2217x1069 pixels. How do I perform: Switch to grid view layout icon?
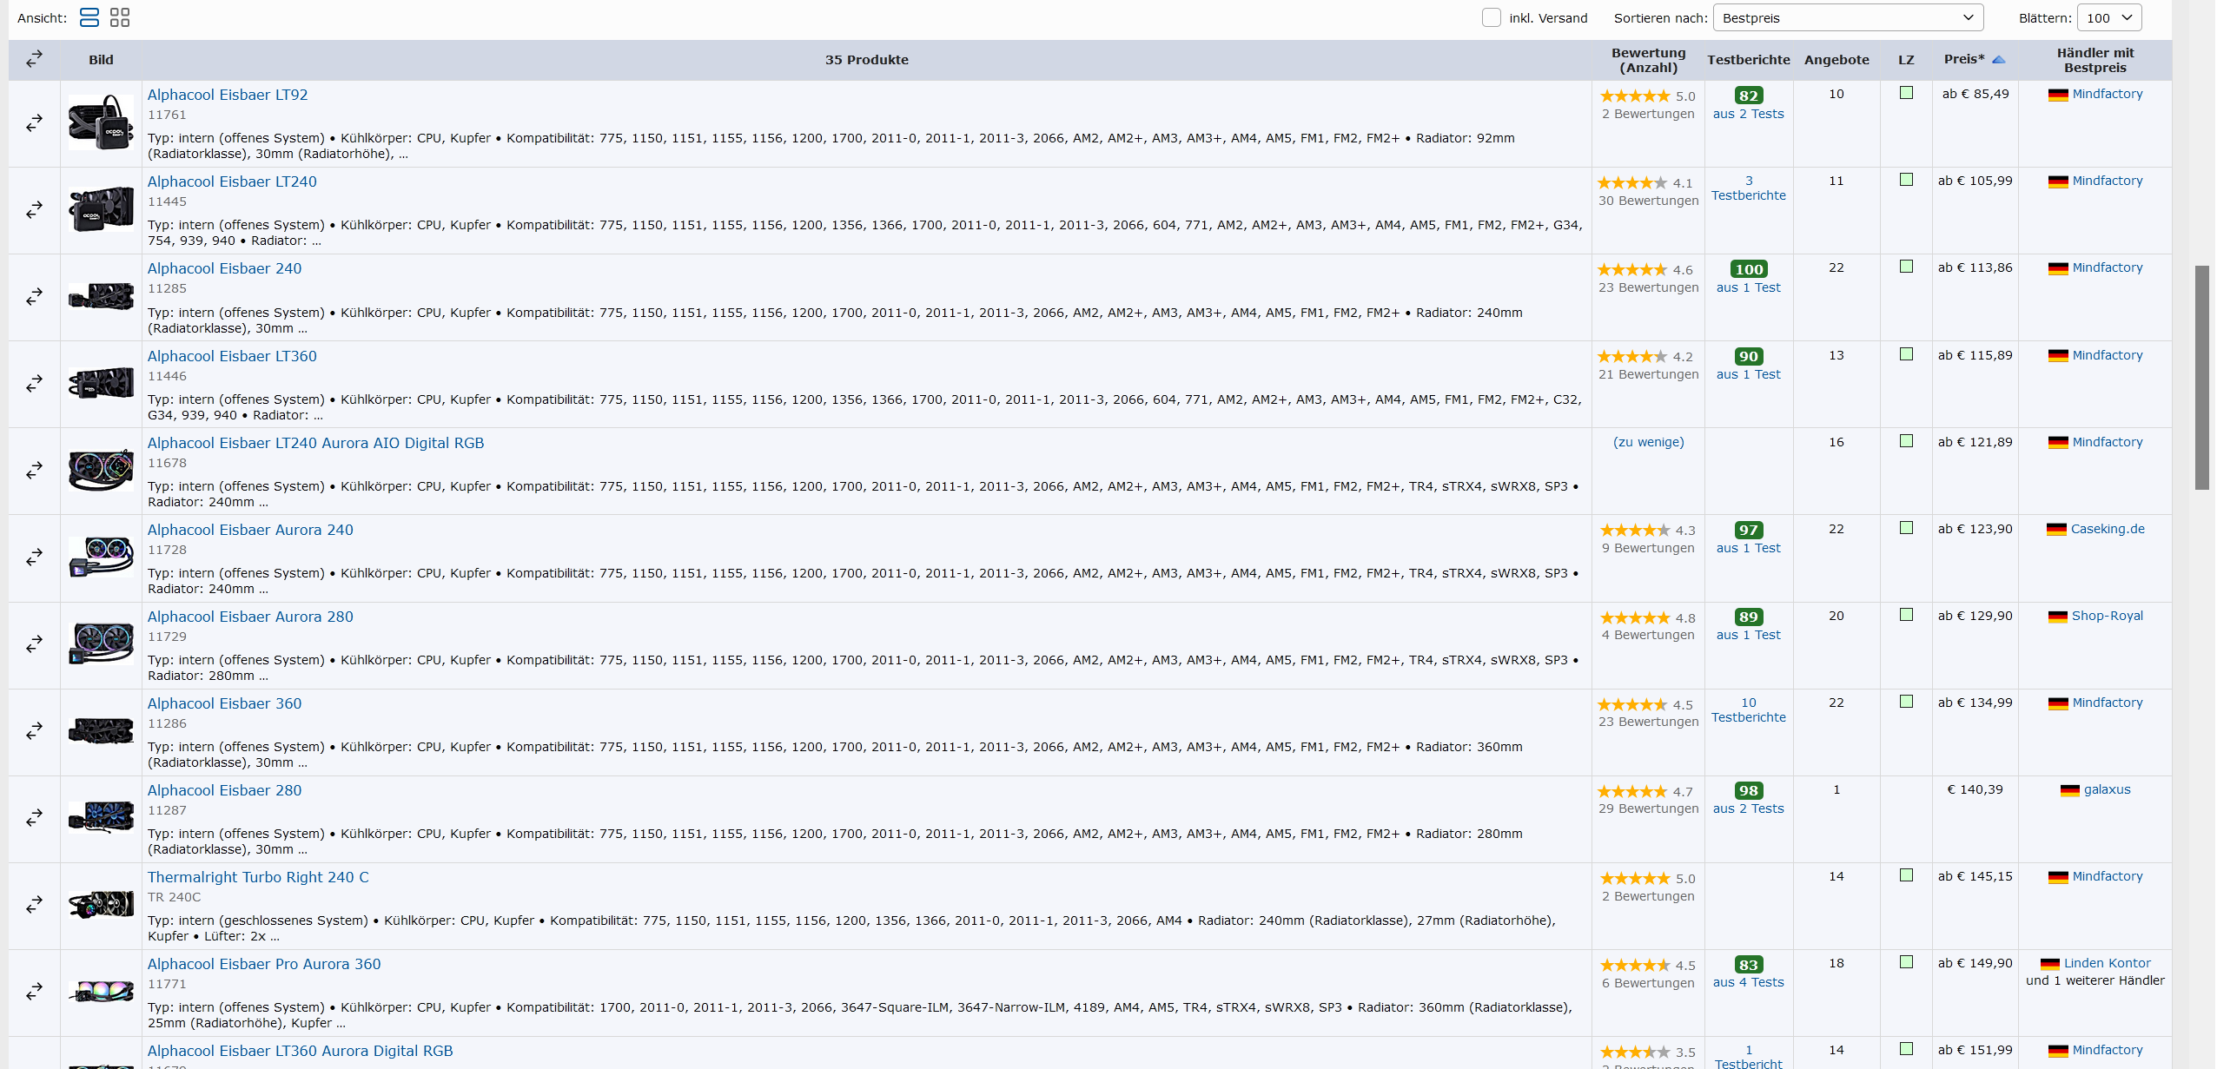[x=120, y=17]
